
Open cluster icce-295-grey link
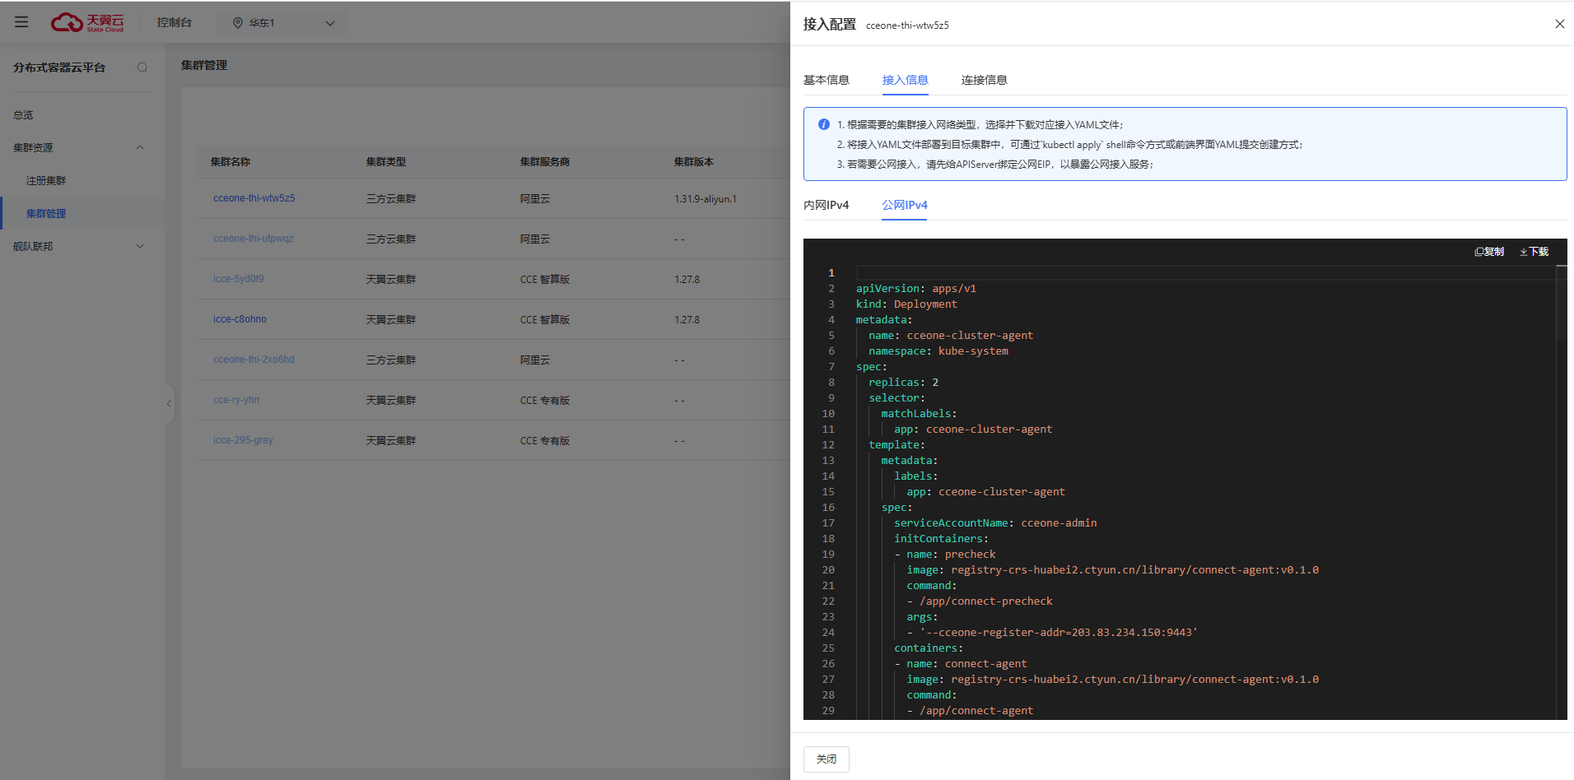click(x=243, y=440)
